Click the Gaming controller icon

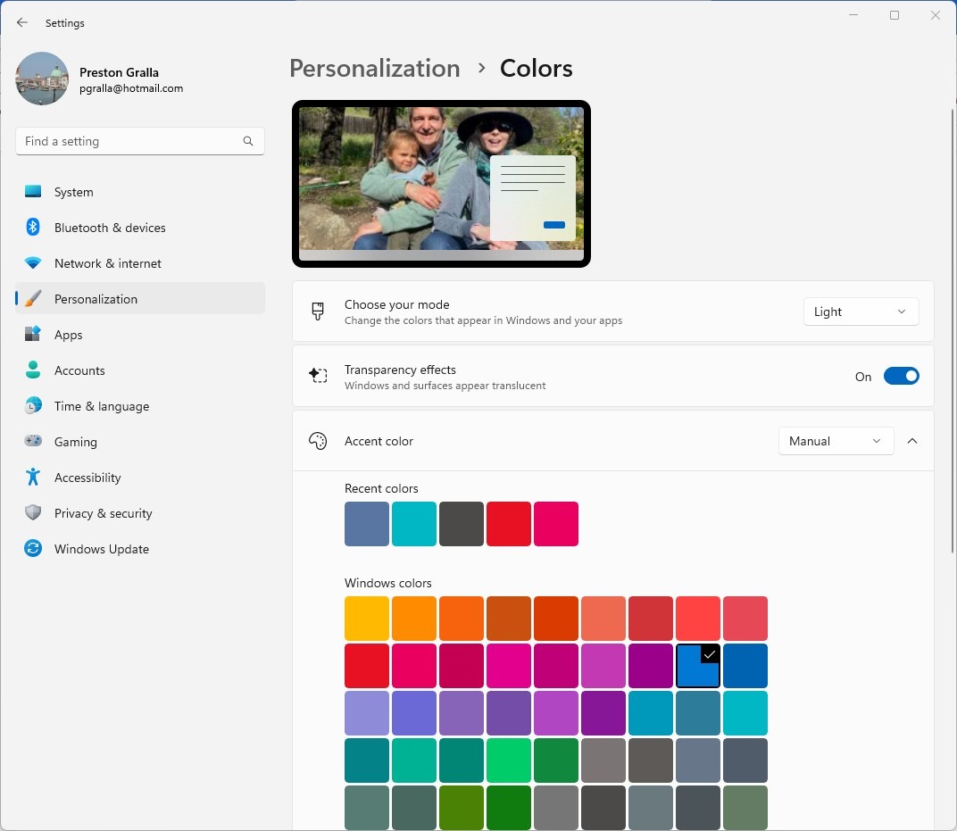[33, 442]
